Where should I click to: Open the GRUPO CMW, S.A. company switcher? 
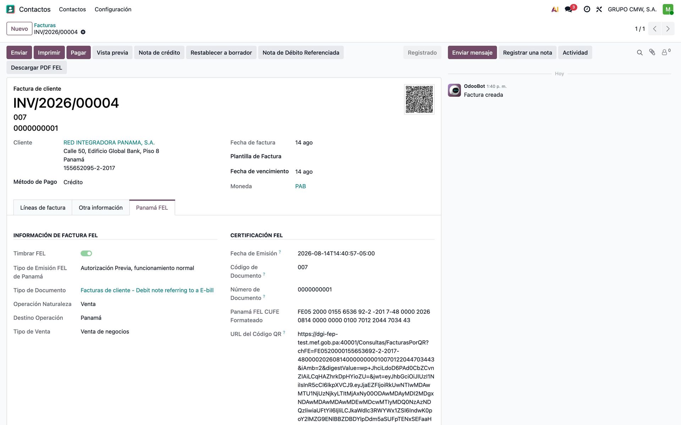pyautogui.click(x=632, y=9)
